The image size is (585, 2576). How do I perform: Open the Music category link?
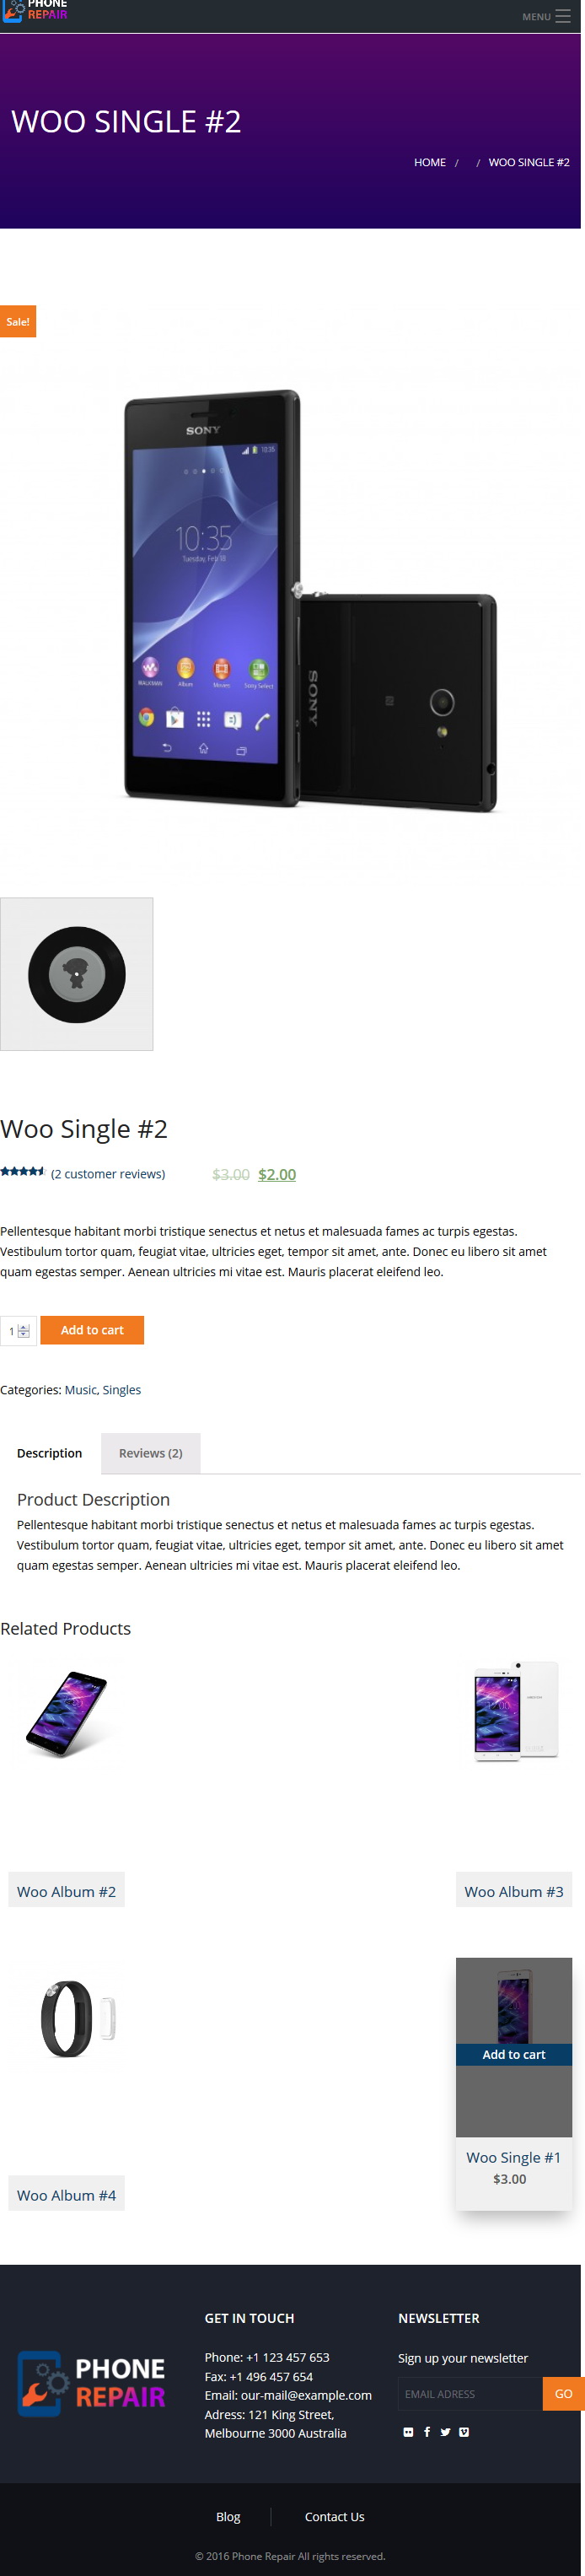pos(81,1389)
